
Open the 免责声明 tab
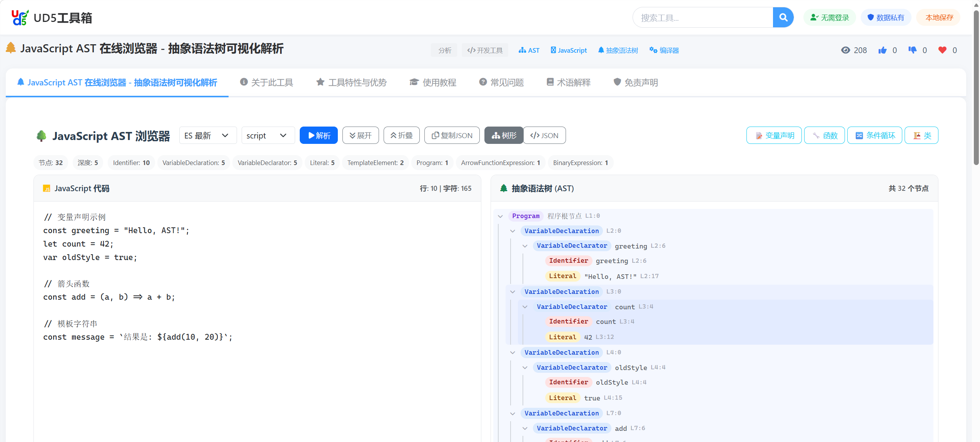[x=635, y=82]
